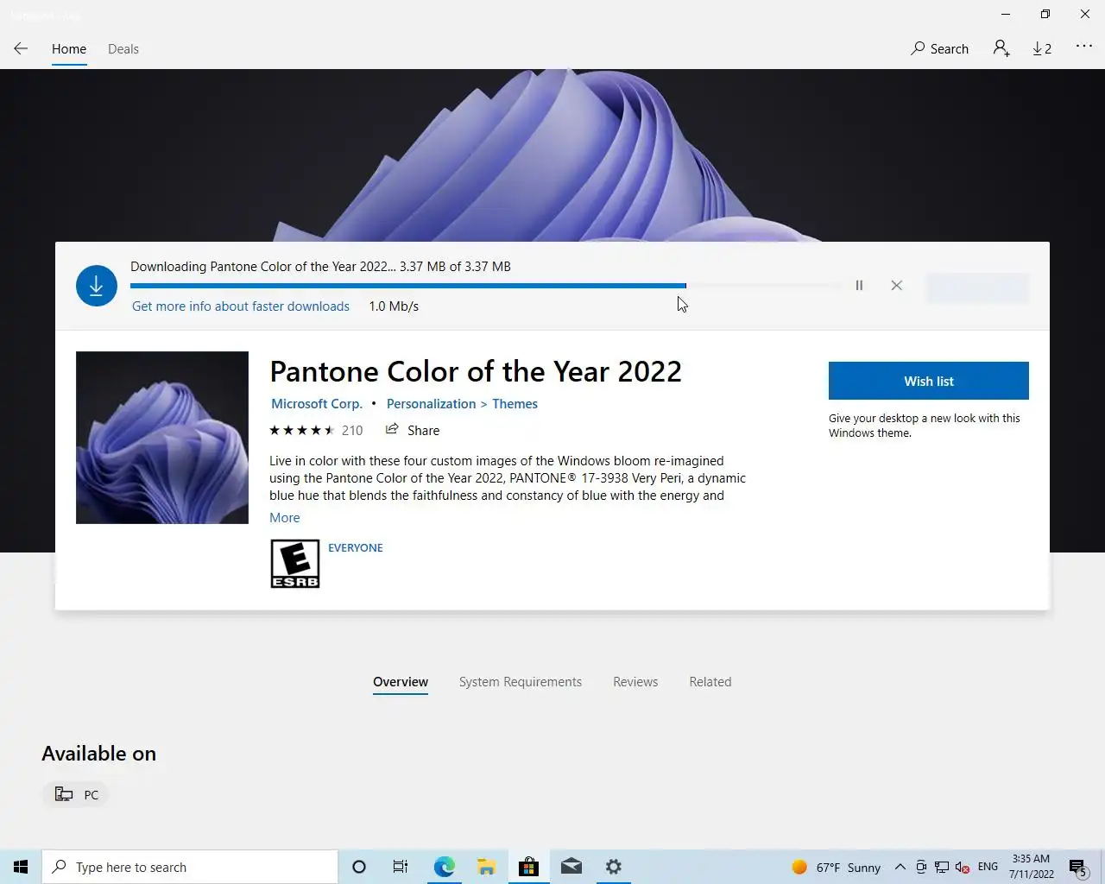
Task: Click the 210 ratings count
Action: point(352,430)
